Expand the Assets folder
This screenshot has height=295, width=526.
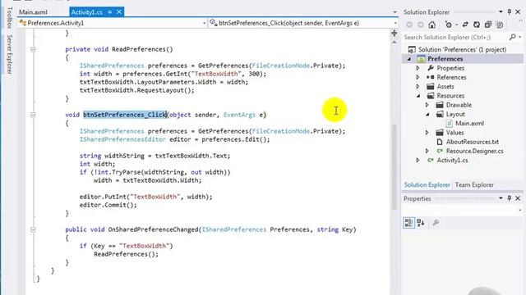418,86
